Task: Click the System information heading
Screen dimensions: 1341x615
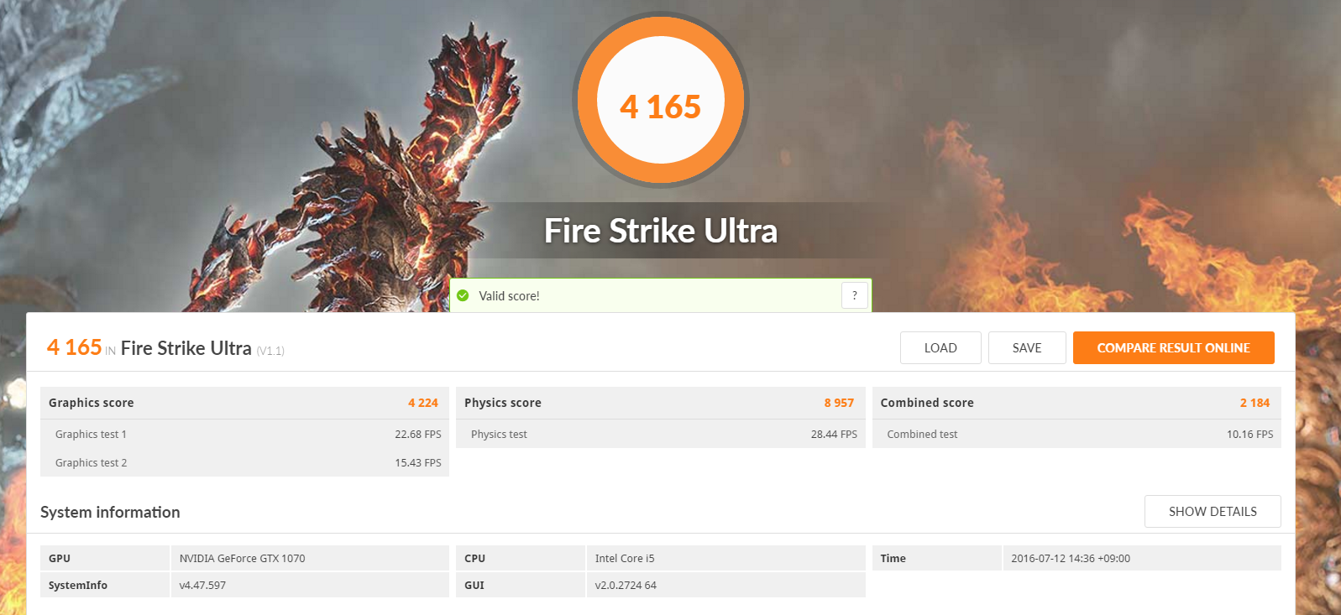Action: coord(110,512)
